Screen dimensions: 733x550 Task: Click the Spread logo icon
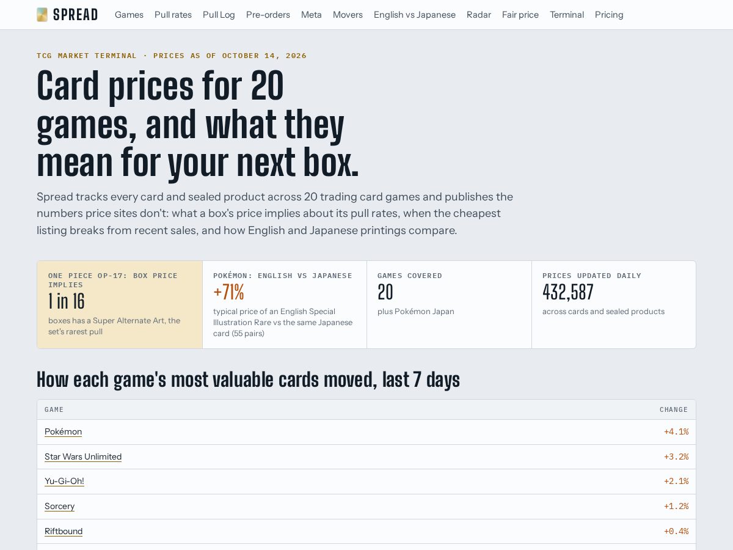(x=42, y=15)
